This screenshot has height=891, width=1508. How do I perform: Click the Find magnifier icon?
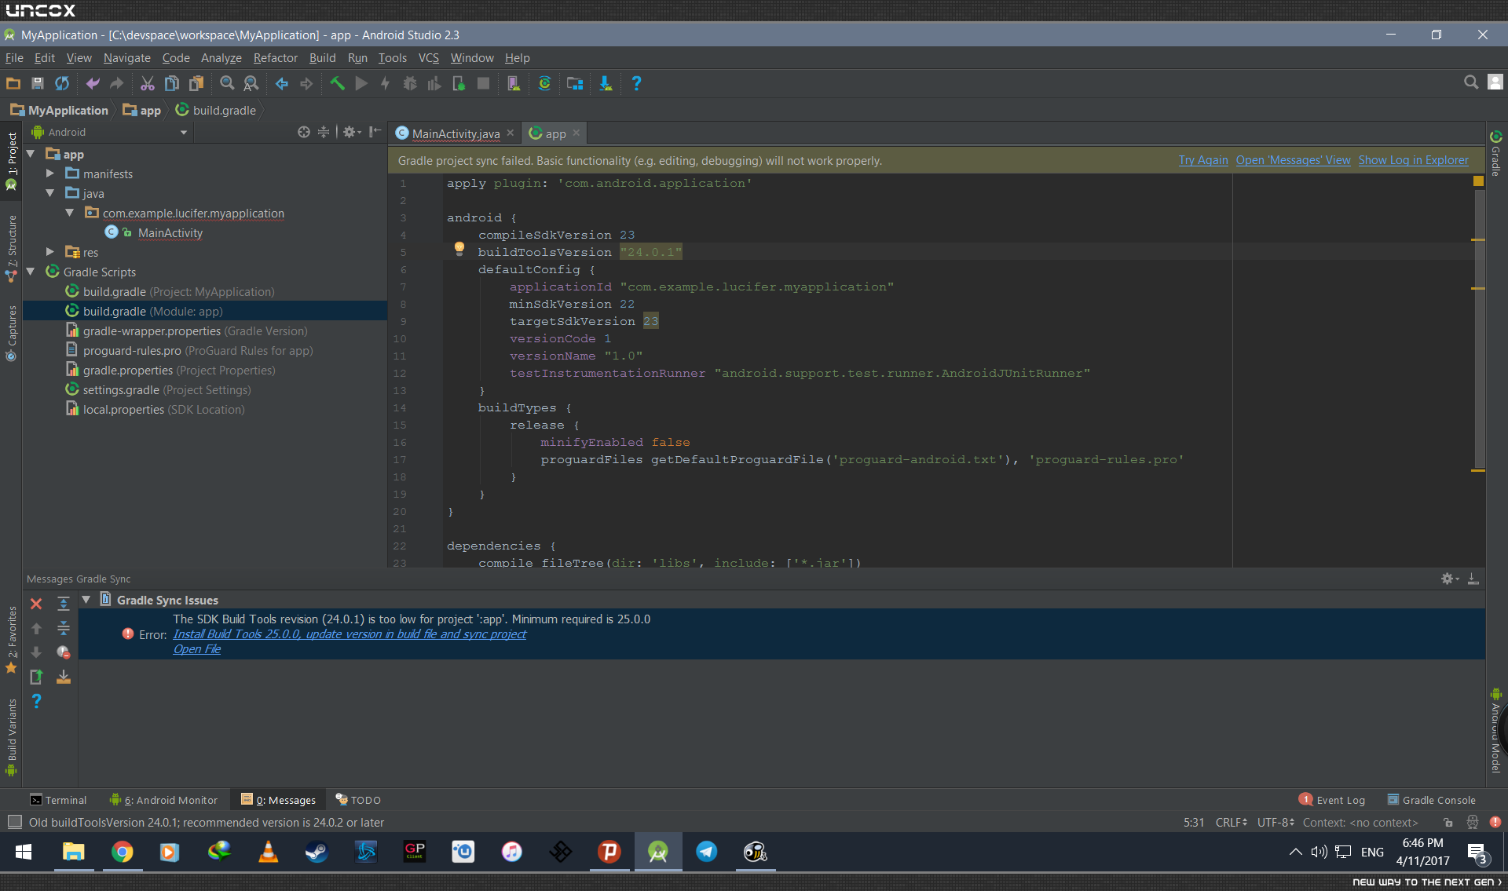[227, 83]
